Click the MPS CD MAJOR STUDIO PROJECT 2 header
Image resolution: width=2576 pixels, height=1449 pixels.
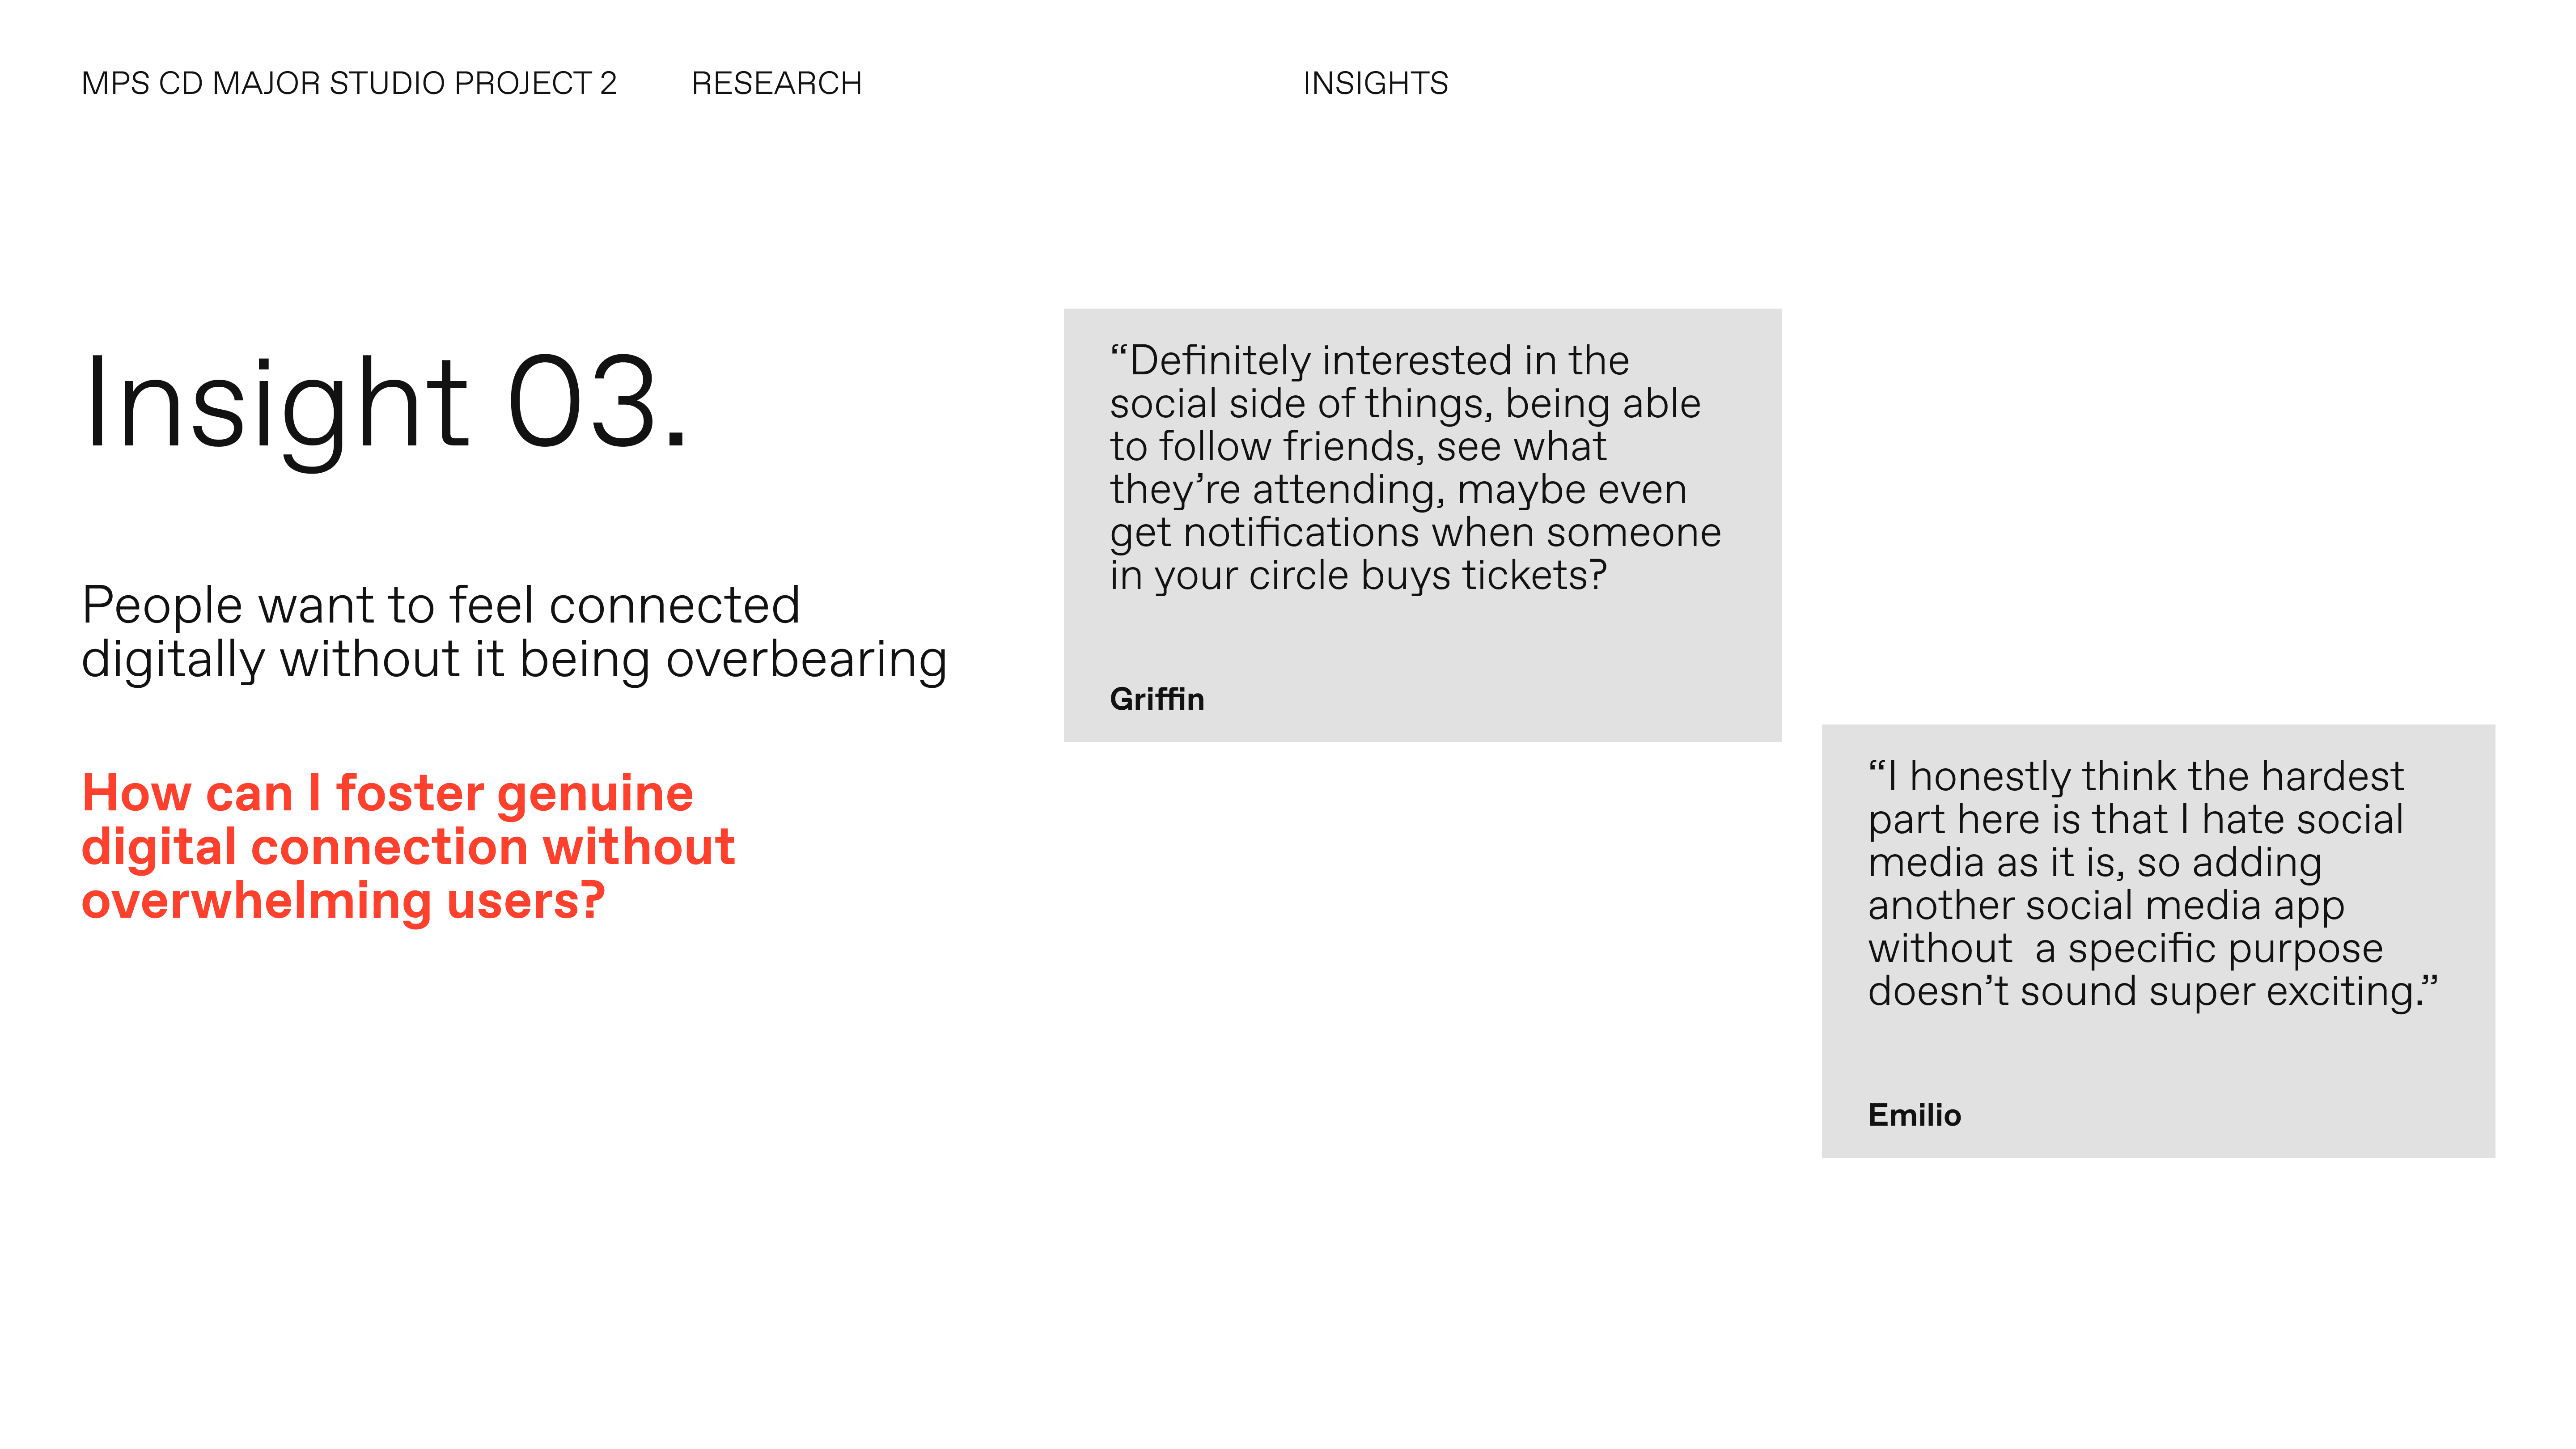(348, 83)
